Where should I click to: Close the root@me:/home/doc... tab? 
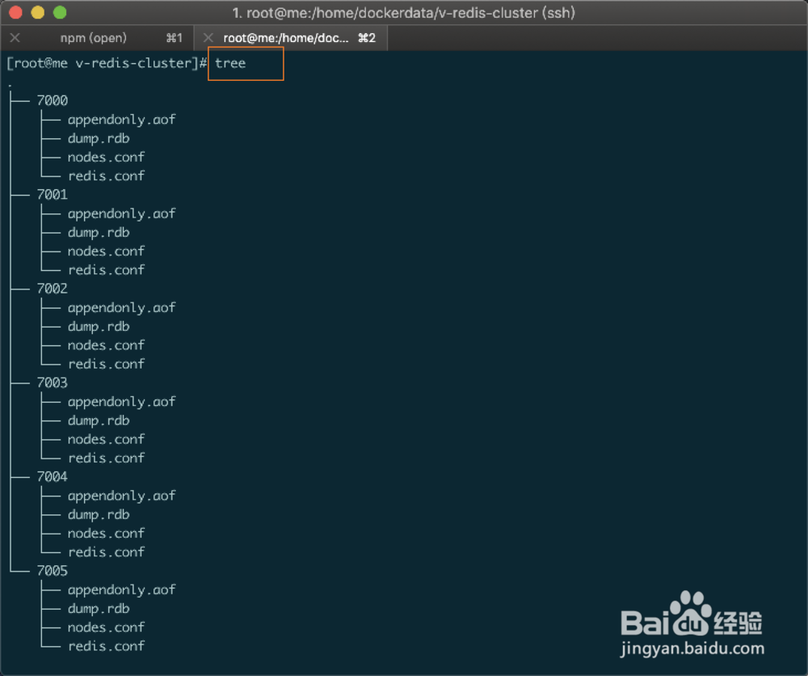[208, 38]
